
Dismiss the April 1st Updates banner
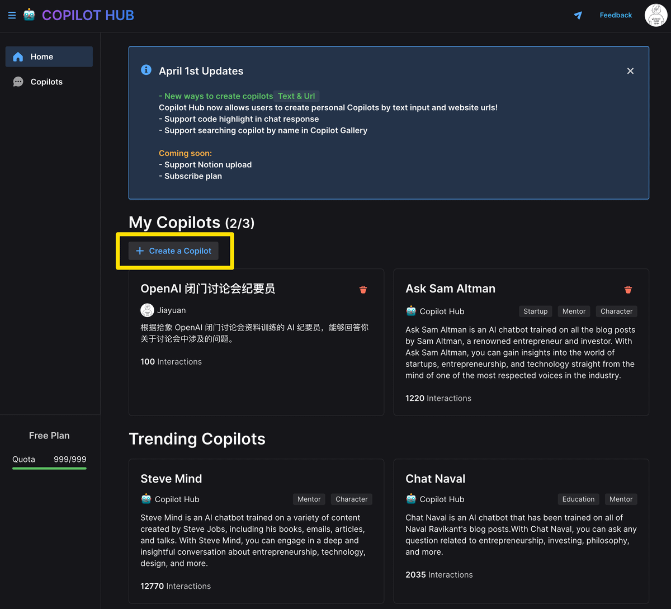pyautogui.click(x=630, y=71)
